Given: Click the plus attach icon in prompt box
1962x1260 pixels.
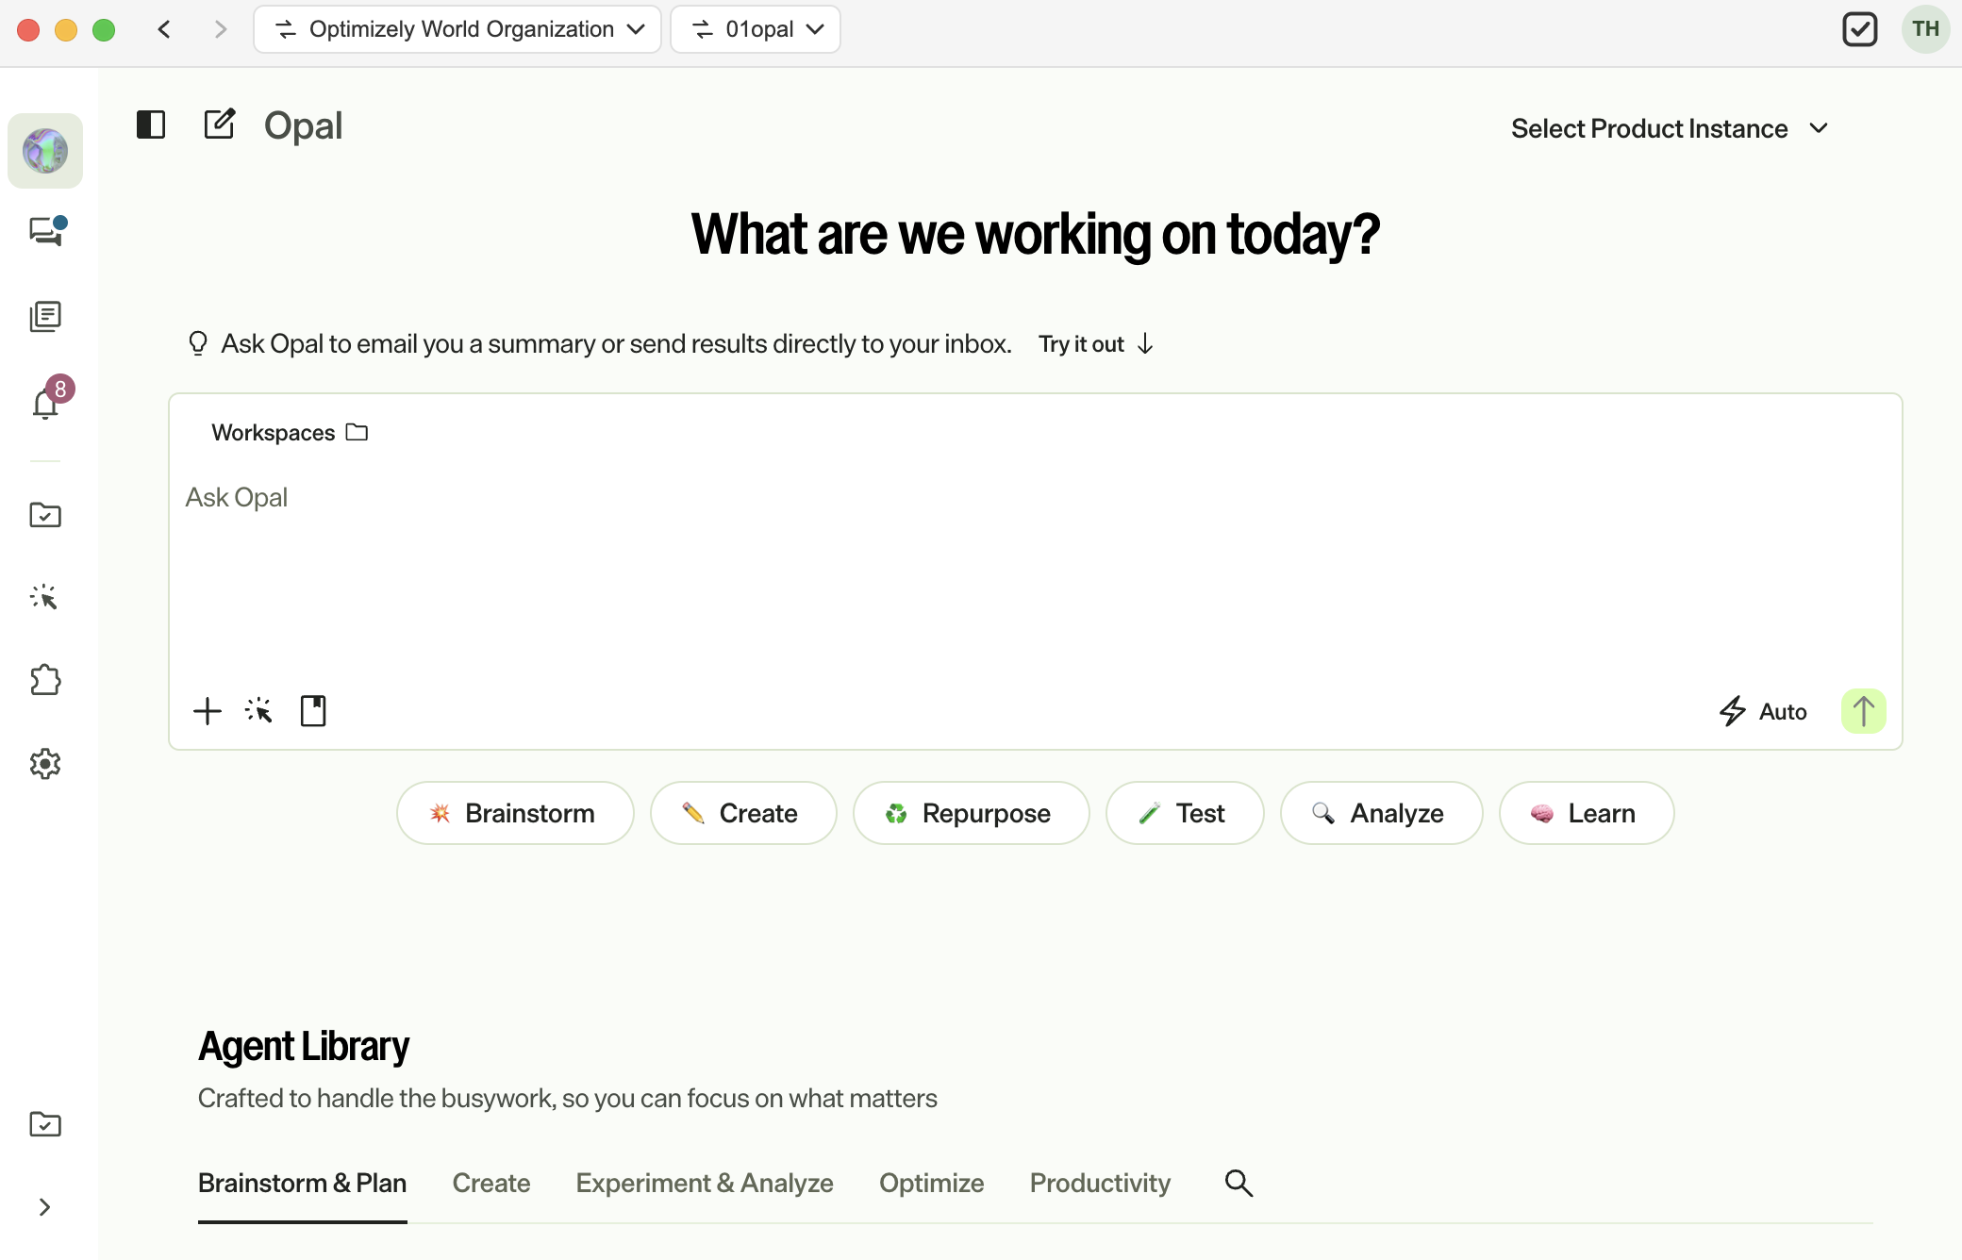Looking at the screenshot, I should [x=208, y=711].
